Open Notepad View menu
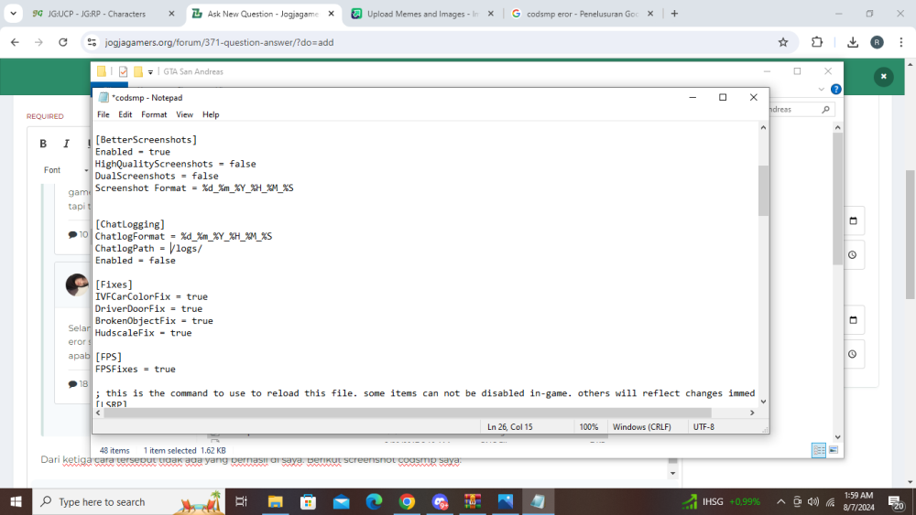Screen dimensions: 916x515 tap(185, 115)
